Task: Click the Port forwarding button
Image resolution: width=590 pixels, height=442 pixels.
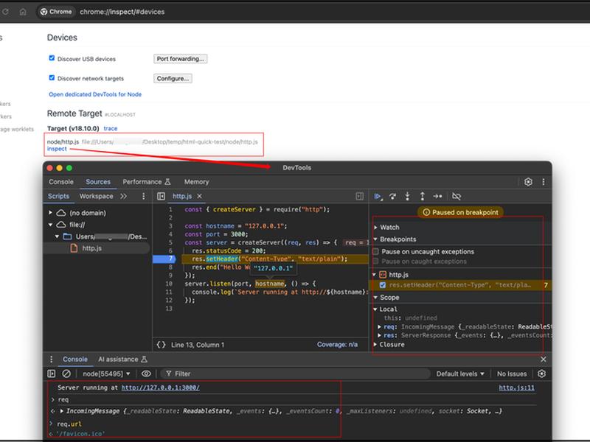Action: [180, 59]
